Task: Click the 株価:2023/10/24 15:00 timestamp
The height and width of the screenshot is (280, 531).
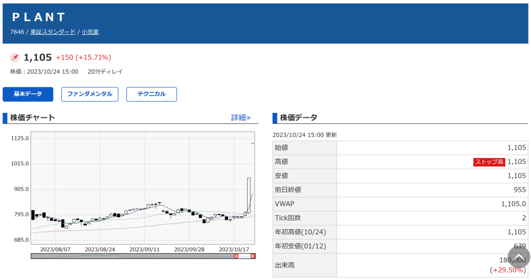Action: (44, 71)
